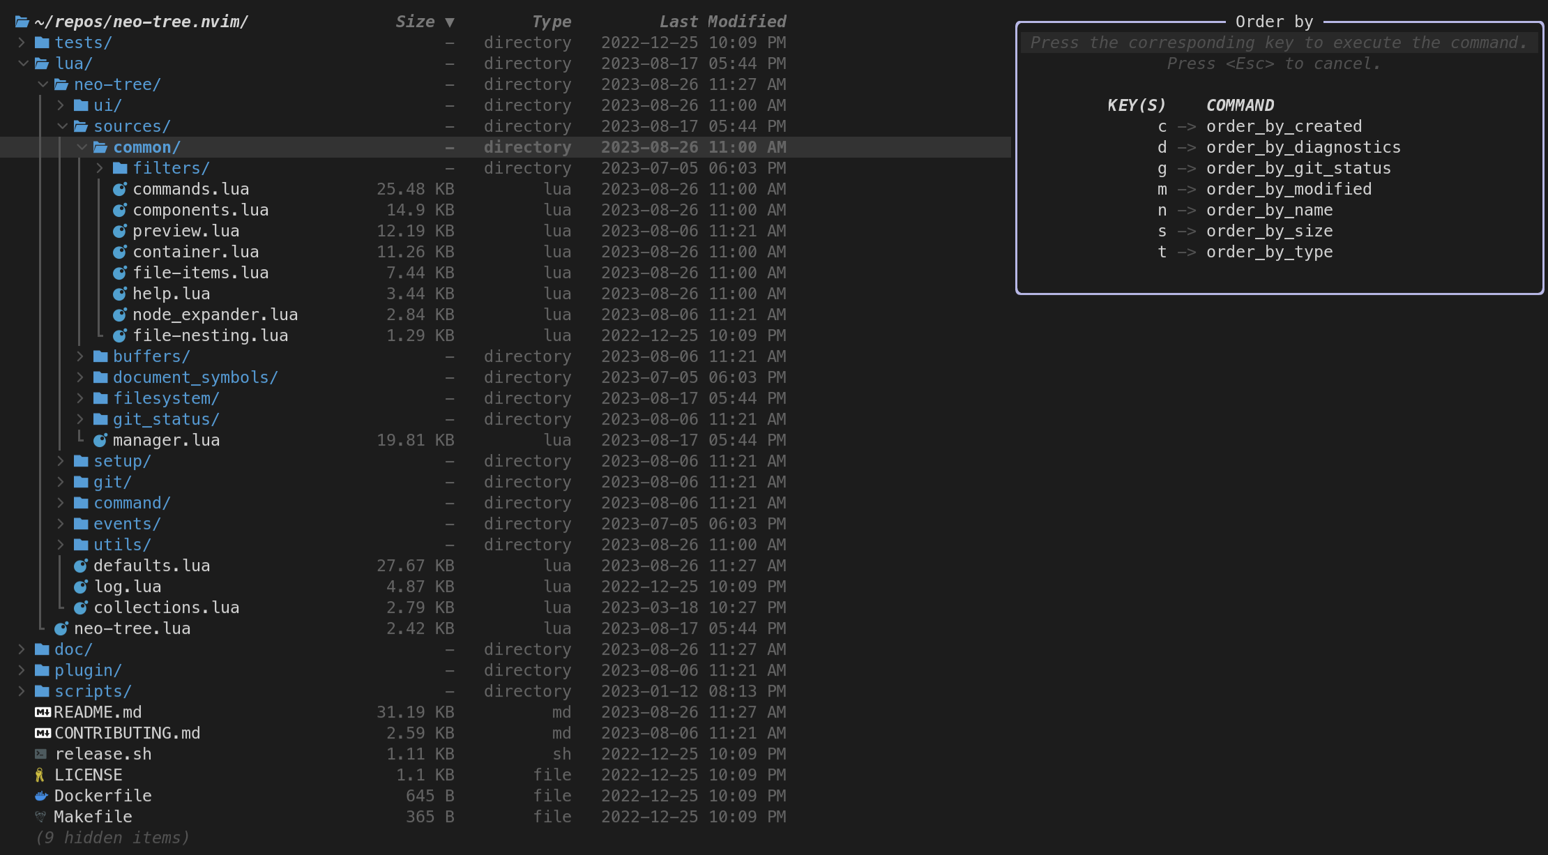Click the lua icon next to file-nesting.lua
The image size is (1548, 855).
click(120, 335)
